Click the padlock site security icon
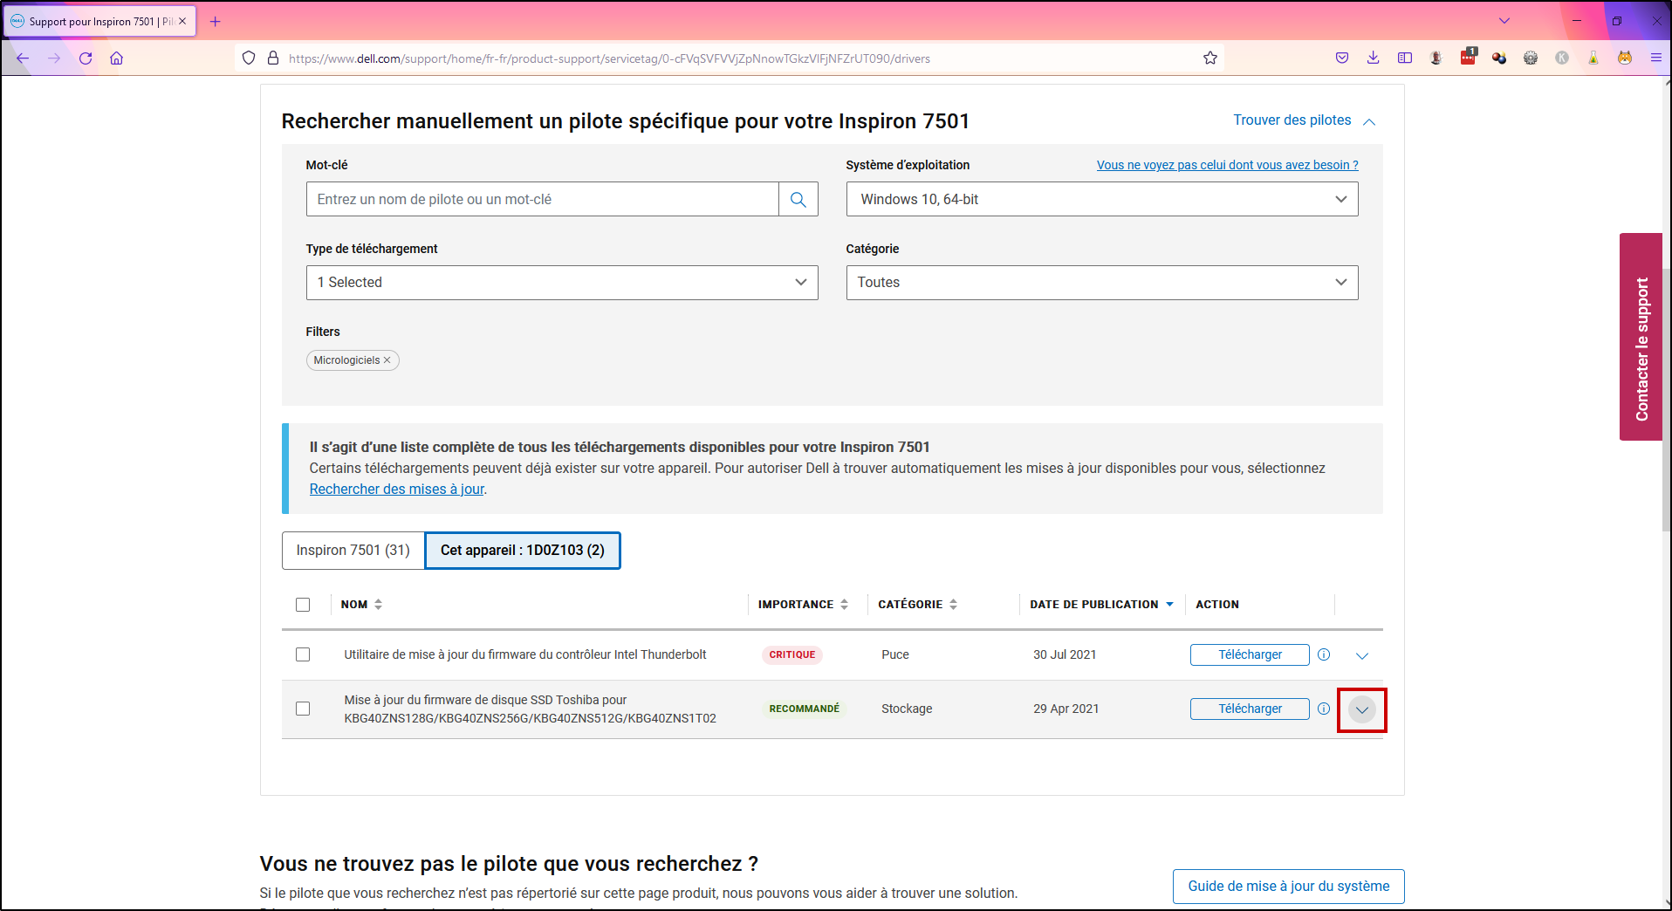1672x911 pixels. pyautogui.click(x=273, y=58)
